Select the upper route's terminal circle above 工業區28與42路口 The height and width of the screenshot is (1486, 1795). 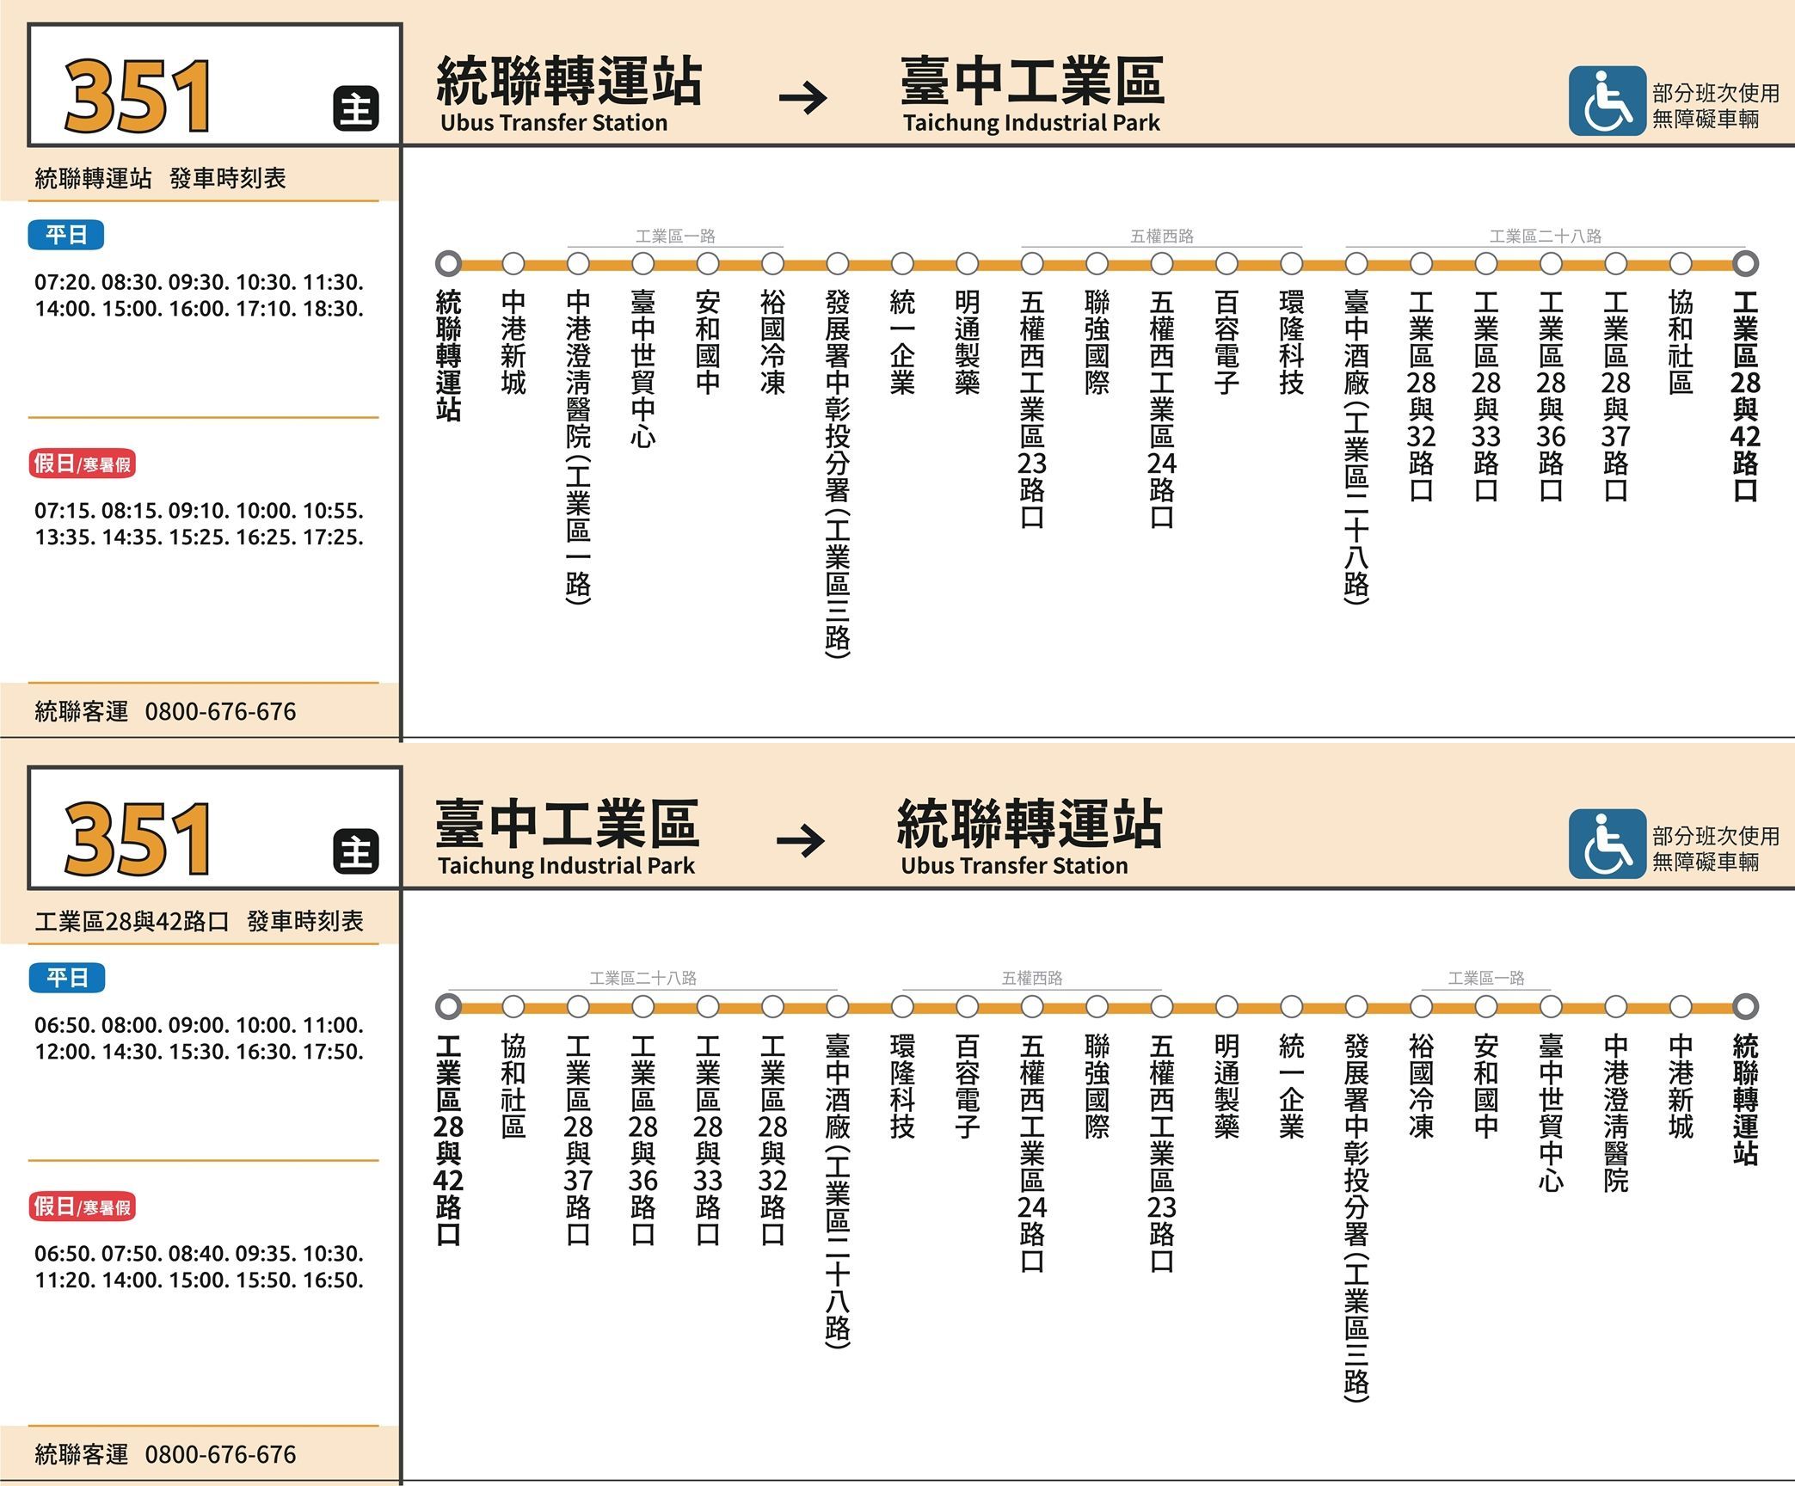pos(1745,263)
